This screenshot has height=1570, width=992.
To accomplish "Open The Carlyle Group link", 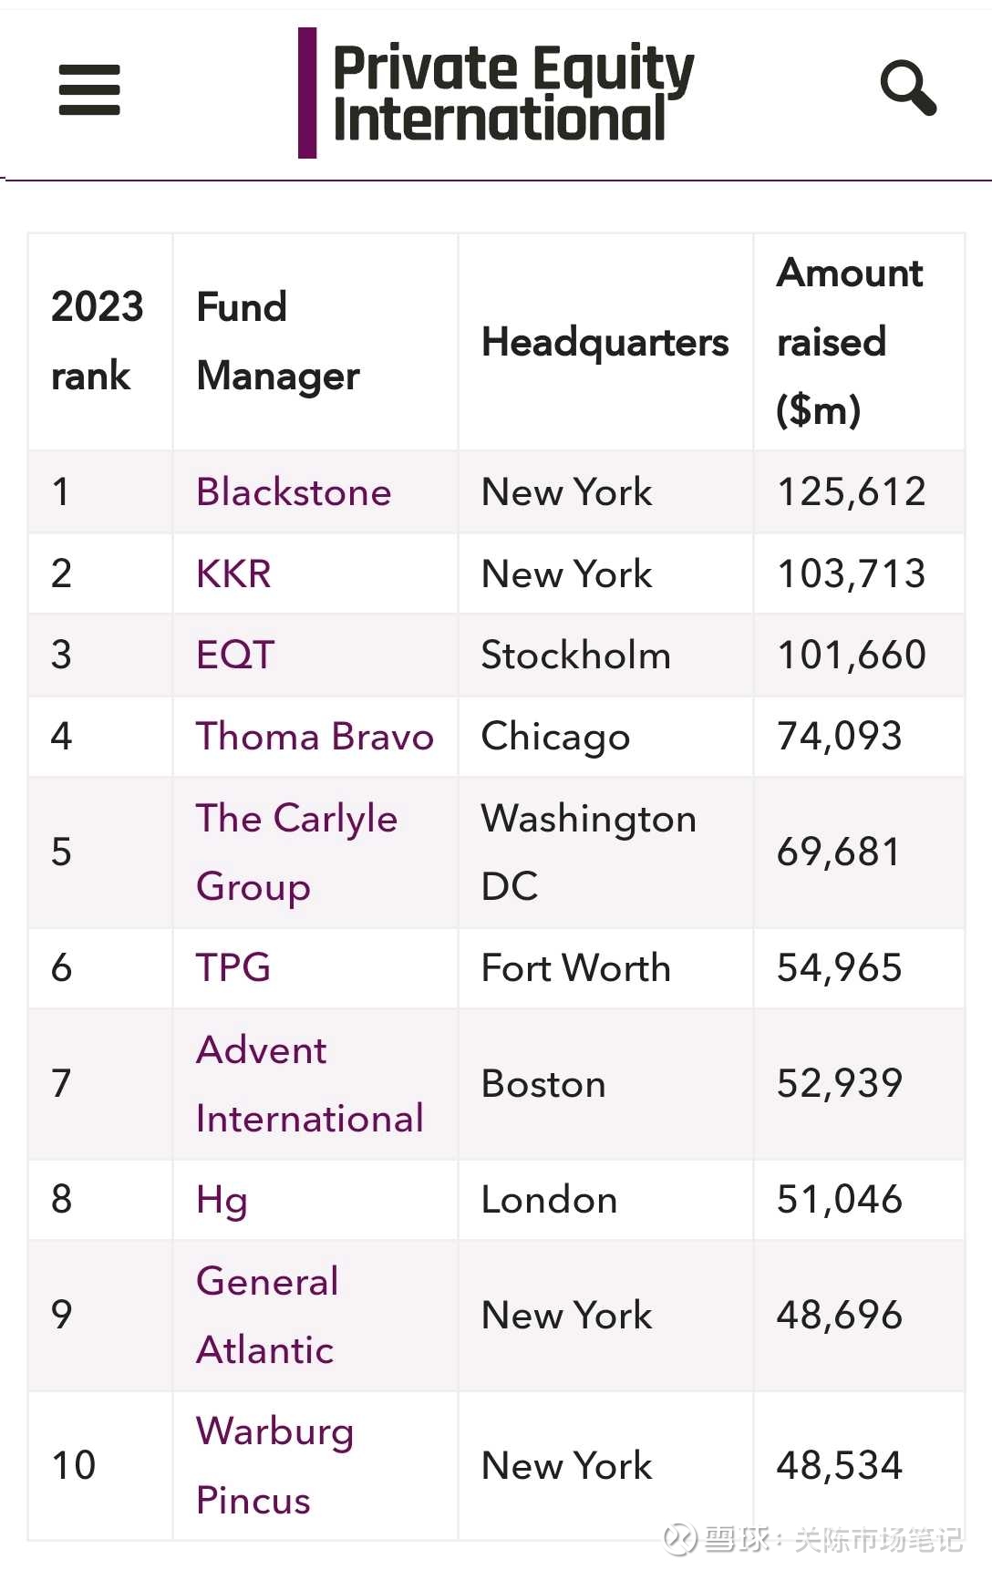I will pos(296,852).
